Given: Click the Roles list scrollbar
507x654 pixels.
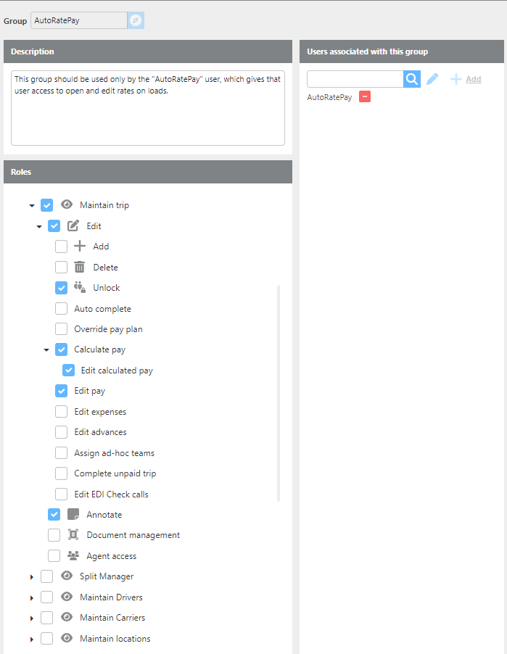Looking at the screenshot, I should click(279, 392).
